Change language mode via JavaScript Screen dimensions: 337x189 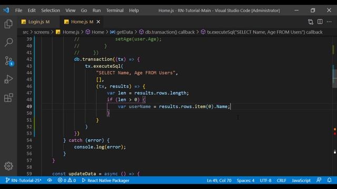click(x=301, y=181)
